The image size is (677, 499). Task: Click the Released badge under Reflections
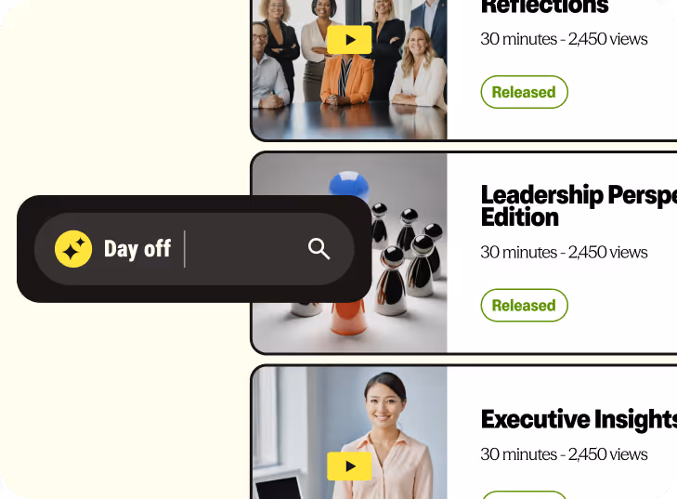(524, 92)
